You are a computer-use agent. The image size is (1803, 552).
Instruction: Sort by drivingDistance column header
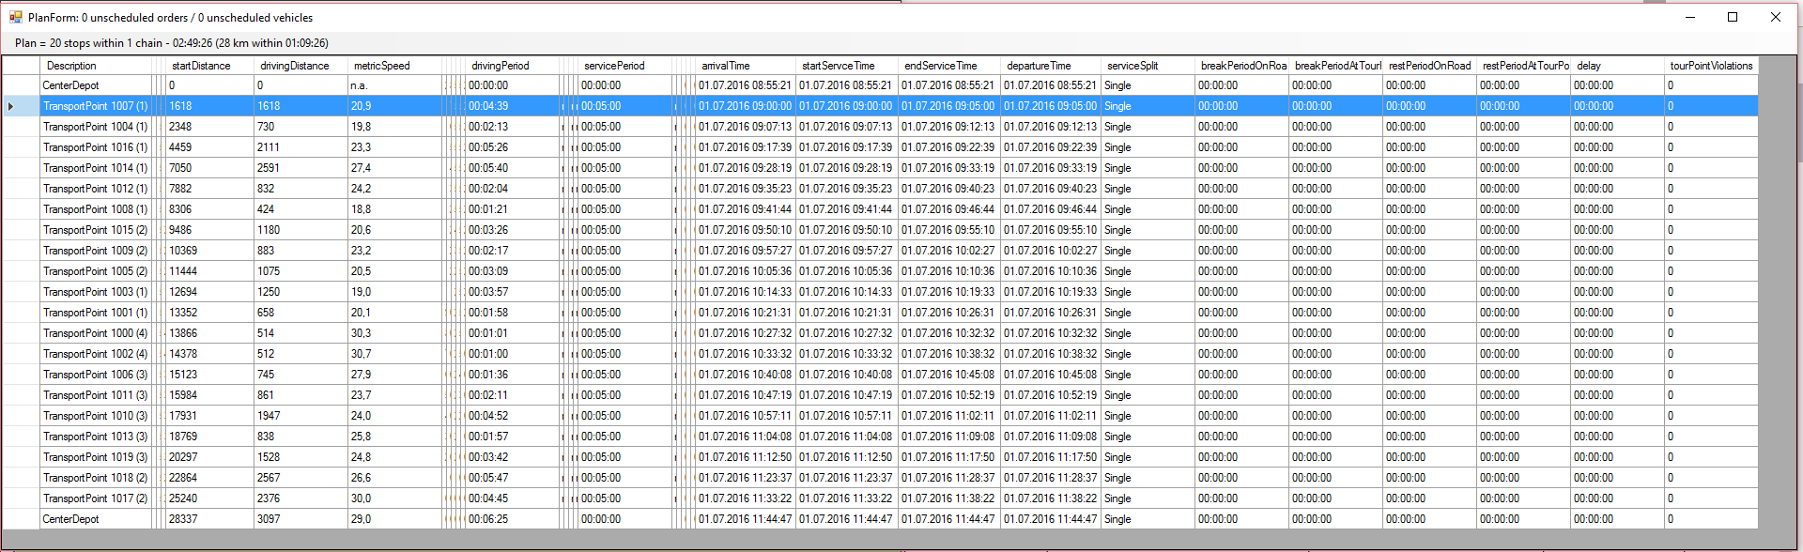pos(295,66)
